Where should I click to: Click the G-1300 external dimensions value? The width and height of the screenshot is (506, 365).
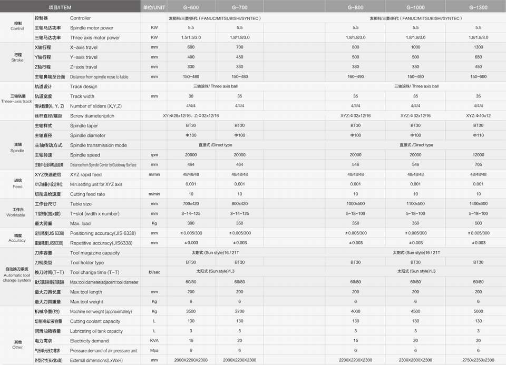coord(478,360)
